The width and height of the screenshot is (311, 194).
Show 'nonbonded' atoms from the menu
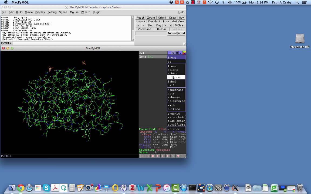tap(176, 90)
